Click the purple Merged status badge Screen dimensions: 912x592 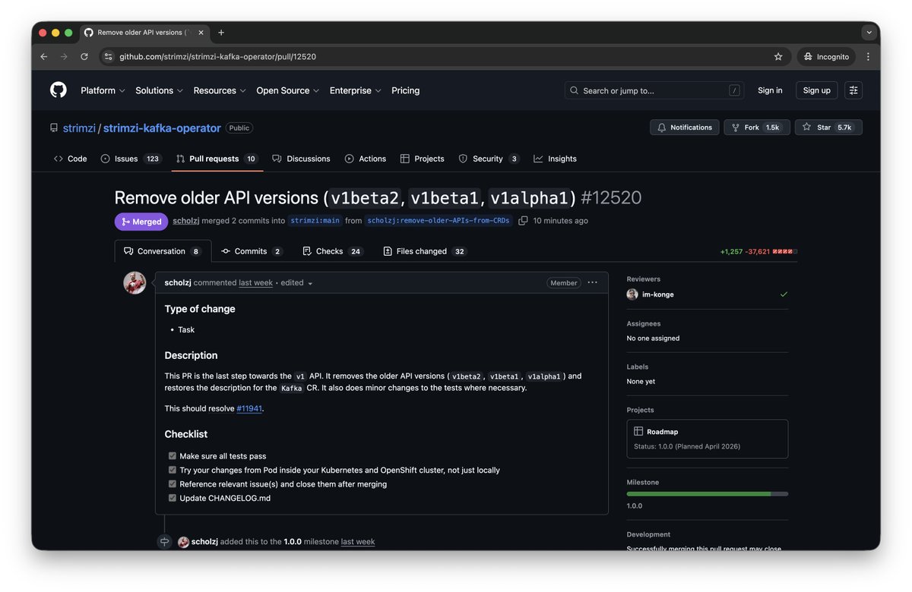click(x=141, y=222)
